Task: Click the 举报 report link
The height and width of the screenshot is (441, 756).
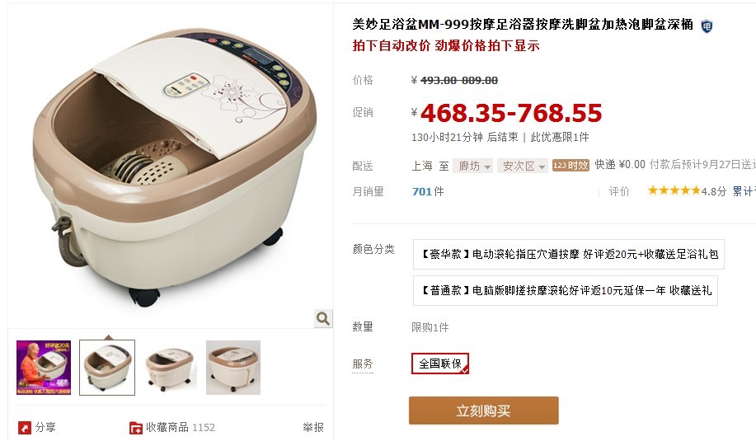Action: click(313, 427)
